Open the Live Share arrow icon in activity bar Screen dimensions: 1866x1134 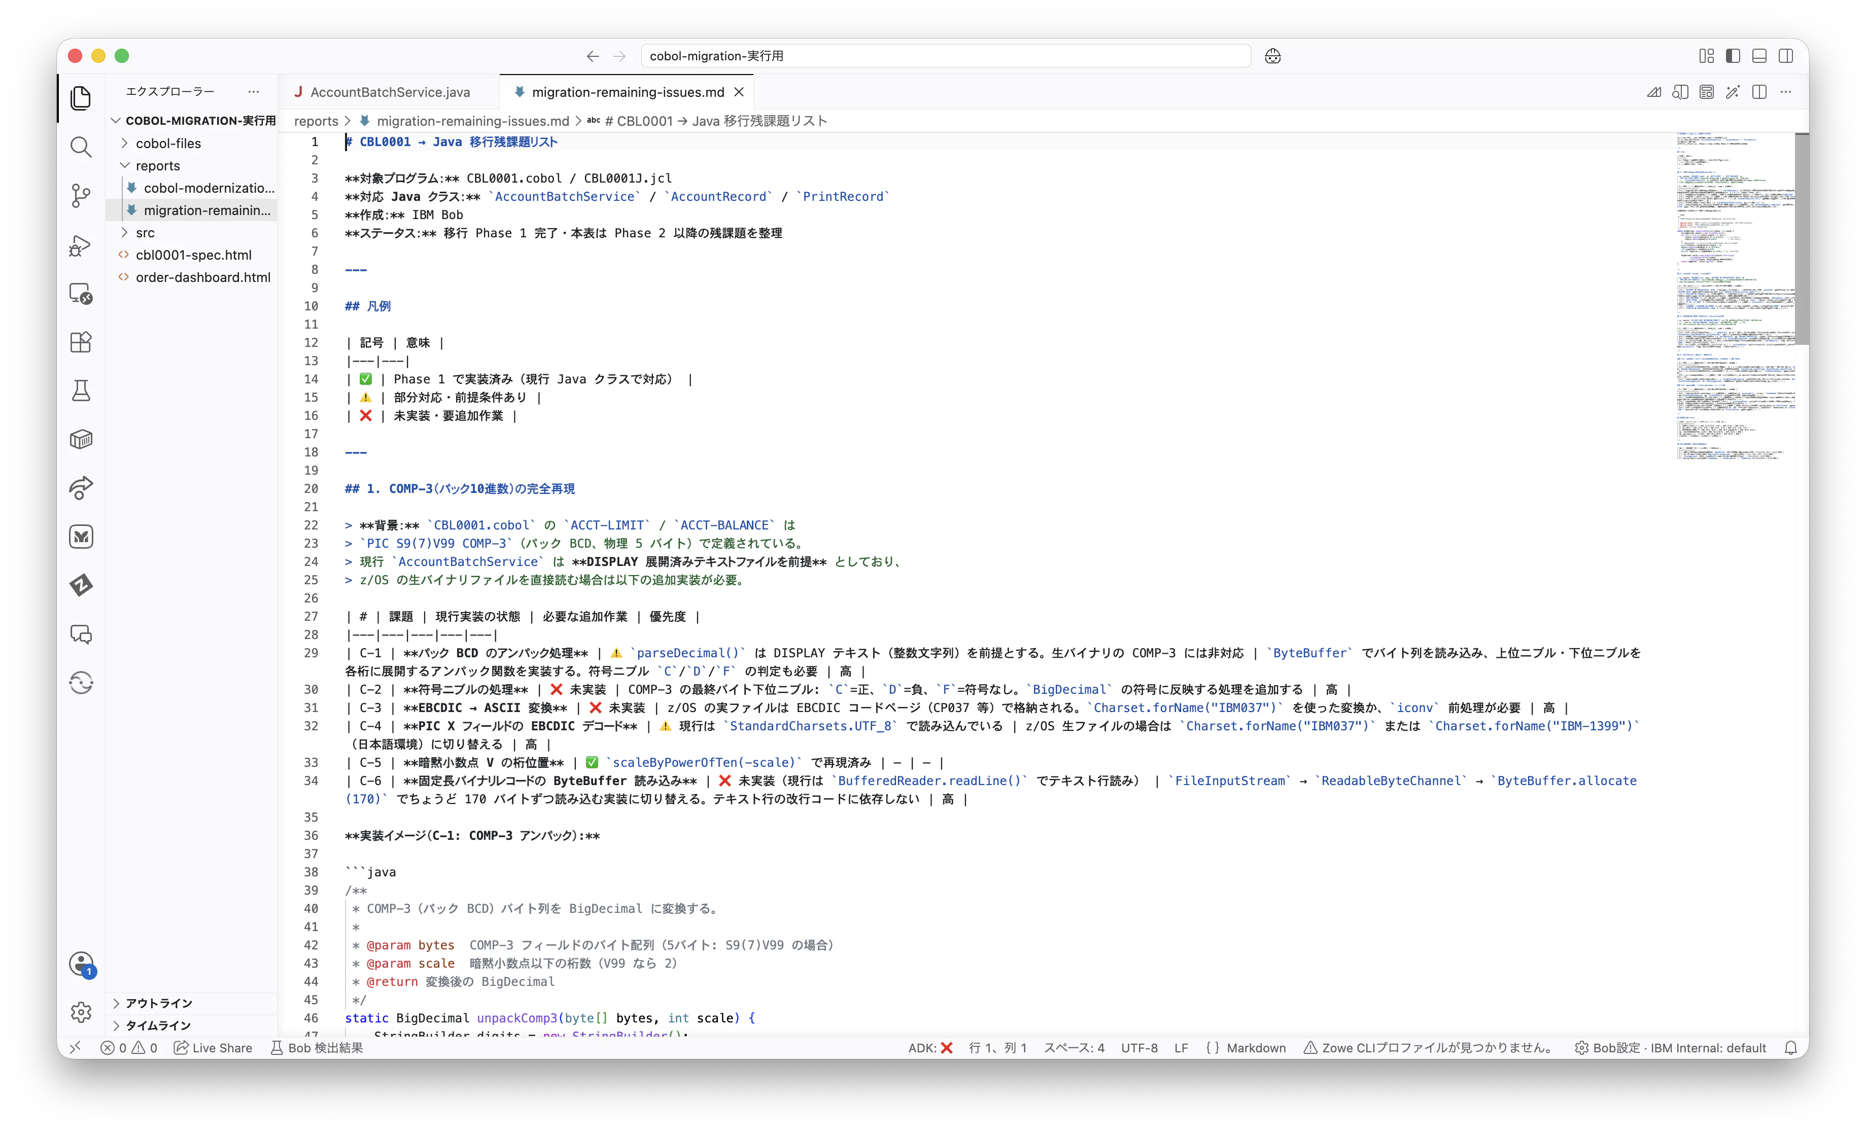81,488
